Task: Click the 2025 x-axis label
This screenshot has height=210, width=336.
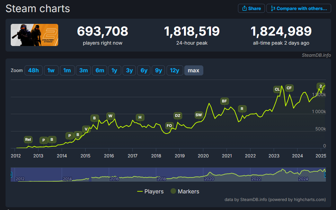Action: (321, 156)
